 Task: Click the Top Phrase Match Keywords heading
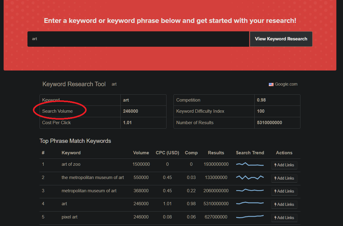[x=75, y=141]
